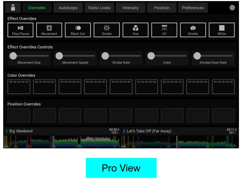This screenshot has height=180, width=243.
Task: Trigger the Smoke effect override
Action: (x=193, y=30)
